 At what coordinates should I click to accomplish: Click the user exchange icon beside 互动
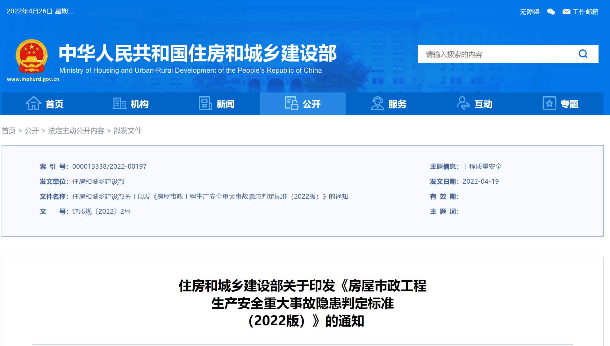(x=463, y=103)
